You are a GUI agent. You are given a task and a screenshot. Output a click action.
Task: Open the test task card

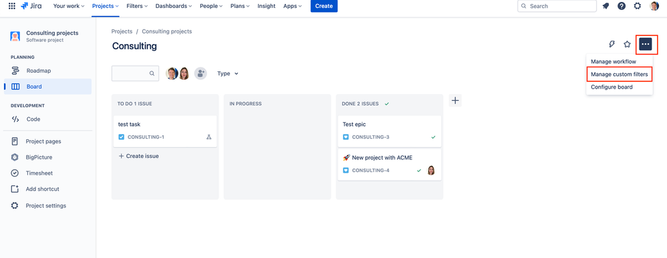pos(165,131)
